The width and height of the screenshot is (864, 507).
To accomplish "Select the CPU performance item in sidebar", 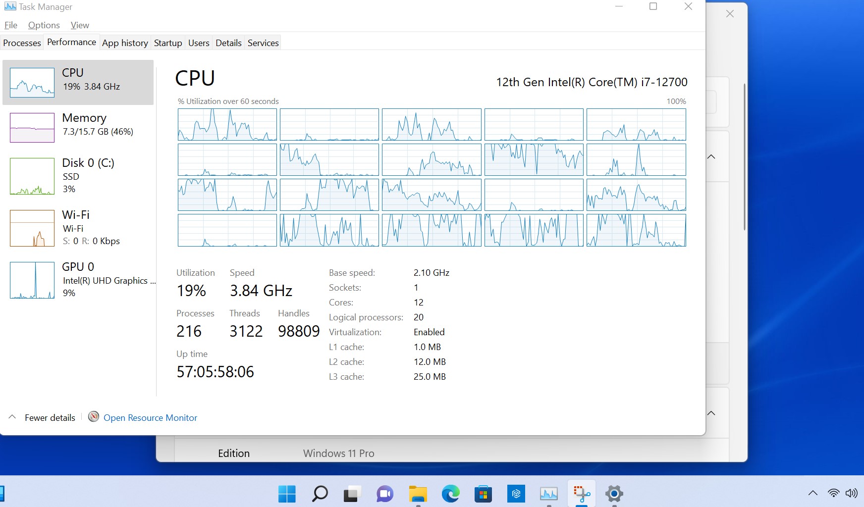I will click(78, 82).
